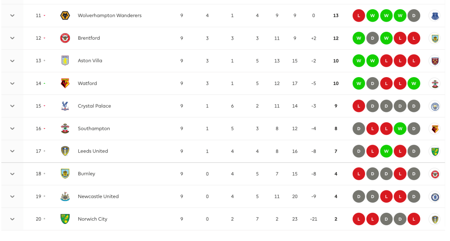Click the Aston Villa crest icon

click(x=65, y=61)
